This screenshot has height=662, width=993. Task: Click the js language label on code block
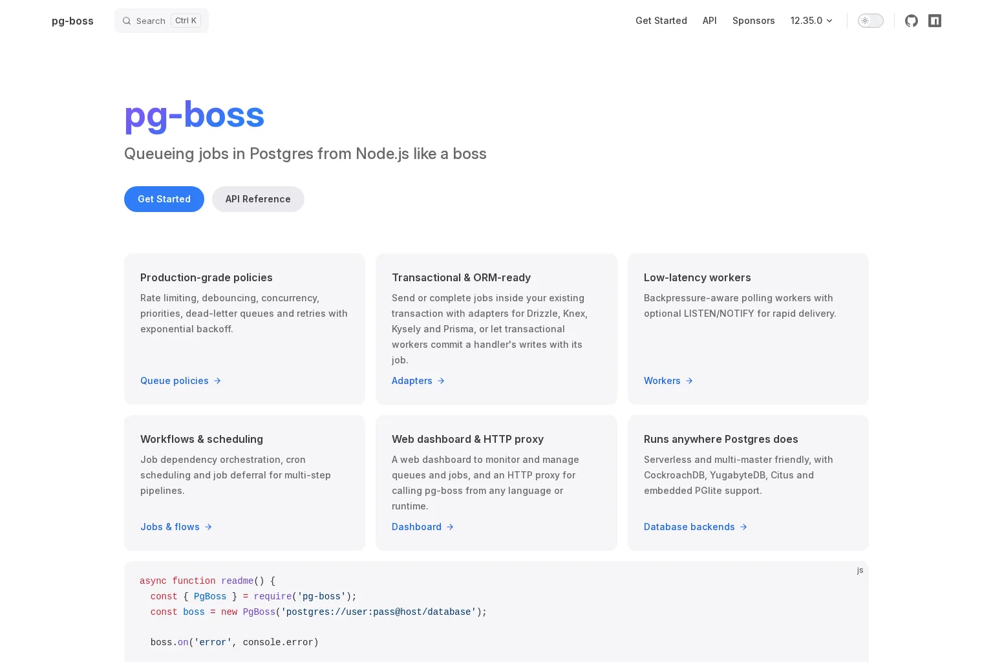[x=860, y=570]
